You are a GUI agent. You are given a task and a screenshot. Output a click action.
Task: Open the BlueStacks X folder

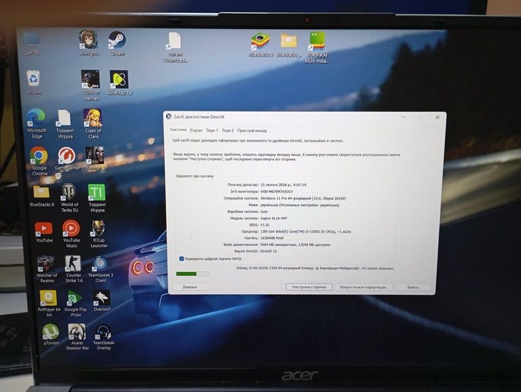41,196
